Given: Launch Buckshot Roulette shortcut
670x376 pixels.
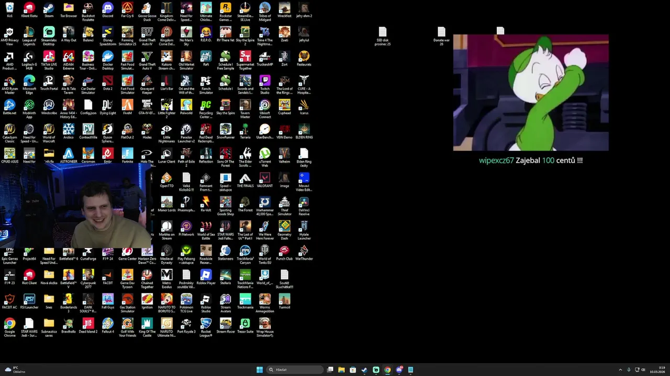Looking at the screenshot, I should 88,11.
